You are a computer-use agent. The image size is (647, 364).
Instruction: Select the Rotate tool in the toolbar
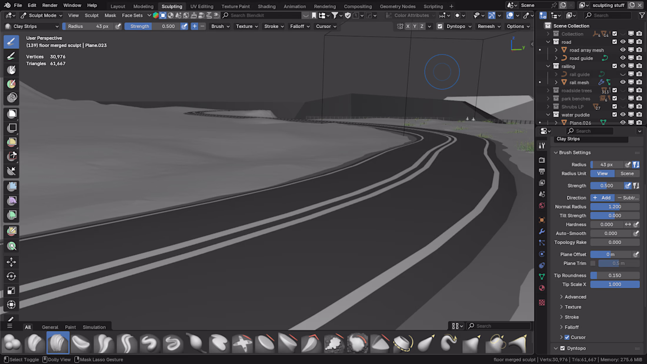tap(12, 276)
